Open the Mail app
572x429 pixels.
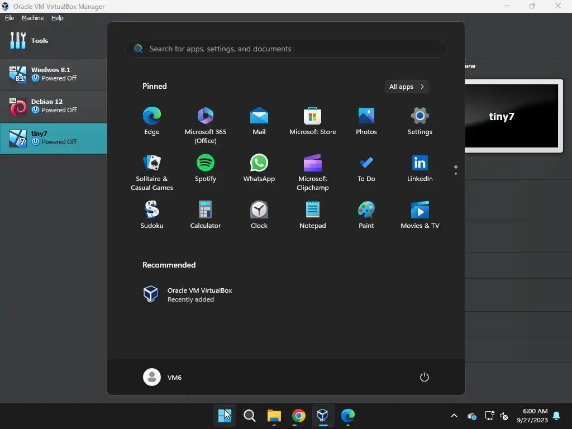pyautogui.click(x=259, y=121)
